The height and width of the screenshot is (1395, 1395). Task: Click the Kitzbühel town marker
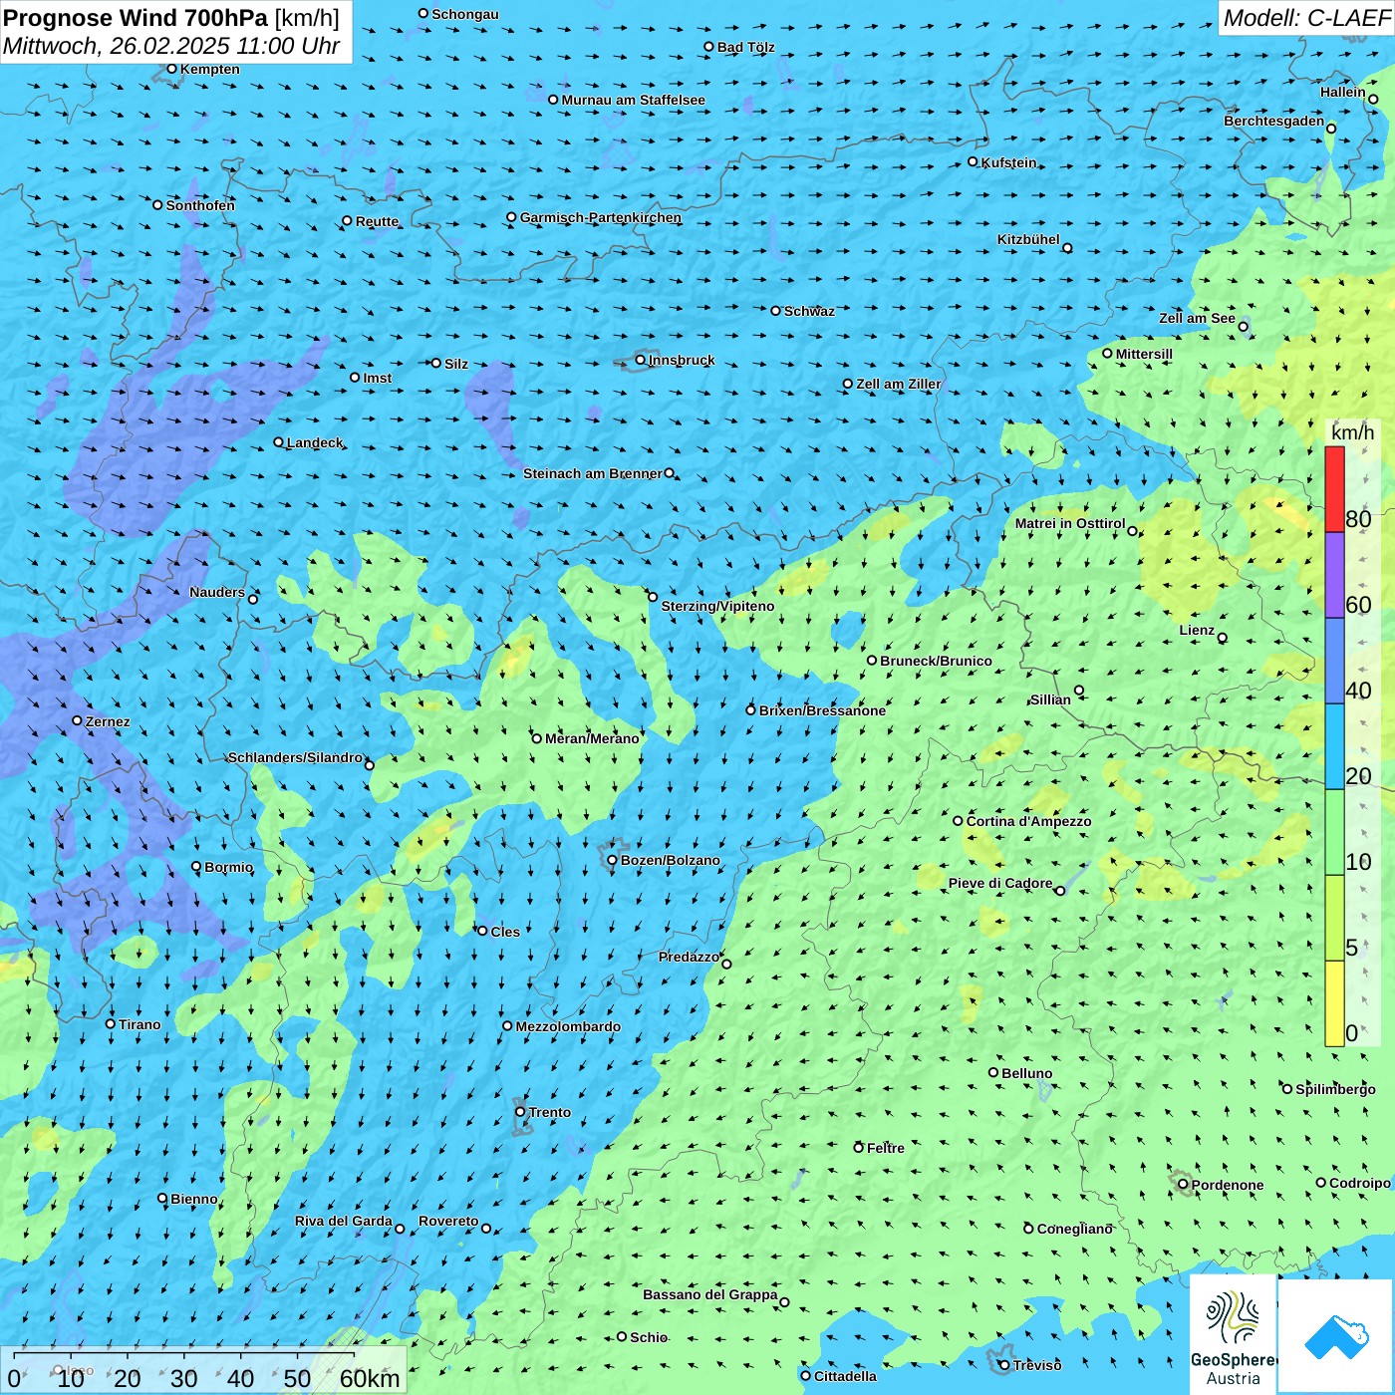point(1068,248)
